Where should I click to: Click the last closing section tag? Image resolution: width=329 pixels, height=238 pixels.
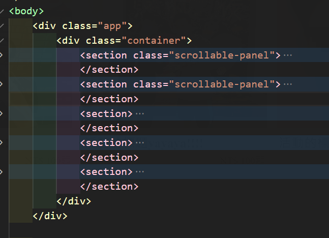[x=109, y=187]
